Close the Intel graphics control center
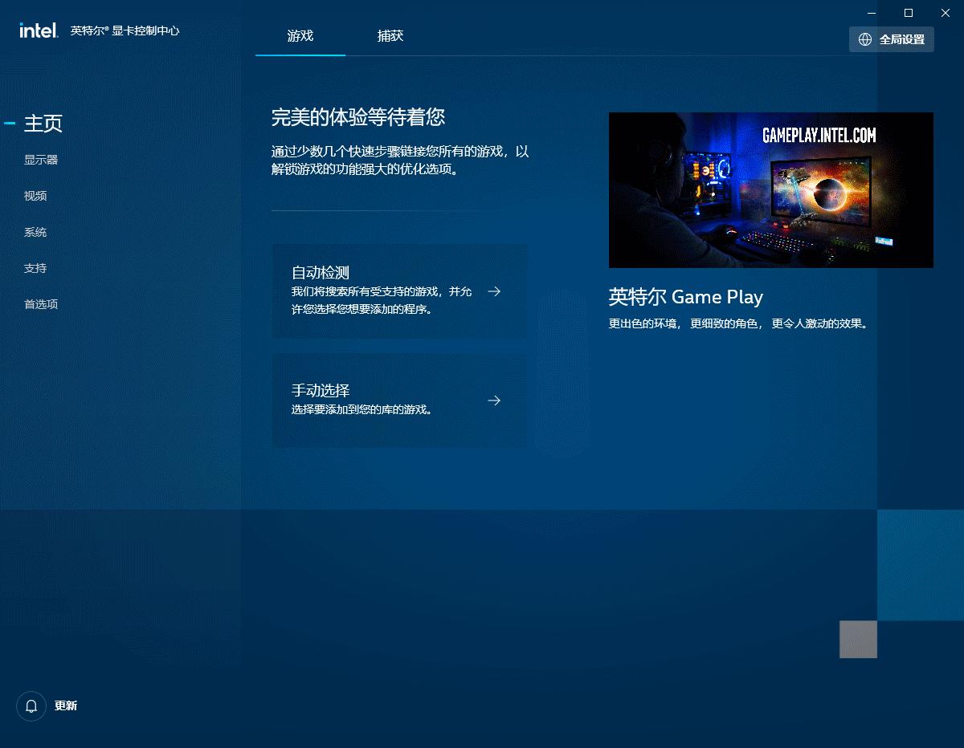This screenshot has height=748, width=964. coord(946,13)
